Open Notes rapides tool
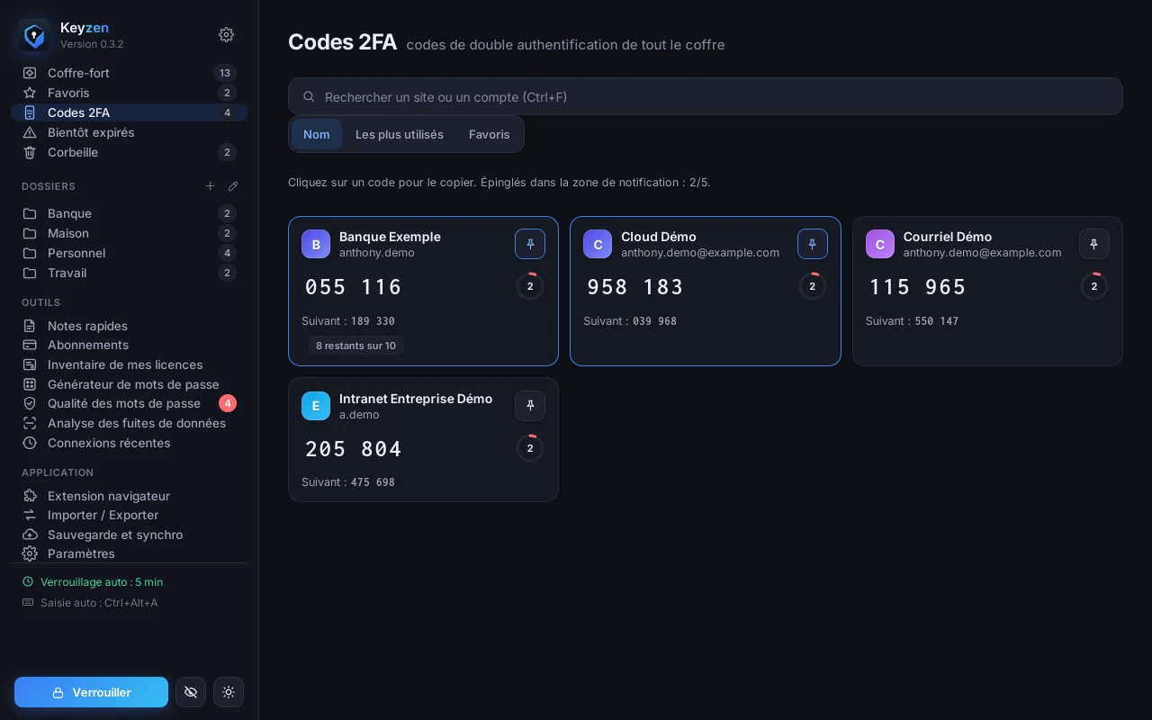This screenshot has height=720, width=1152. tap(129, 326)
